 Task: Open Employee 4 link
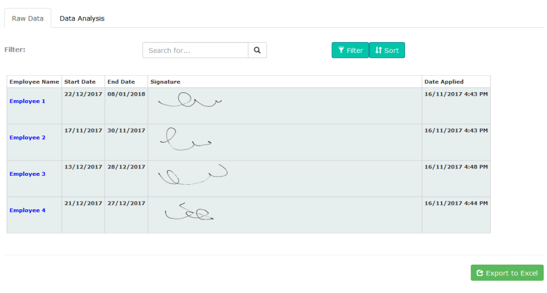[x=27, y=211]
